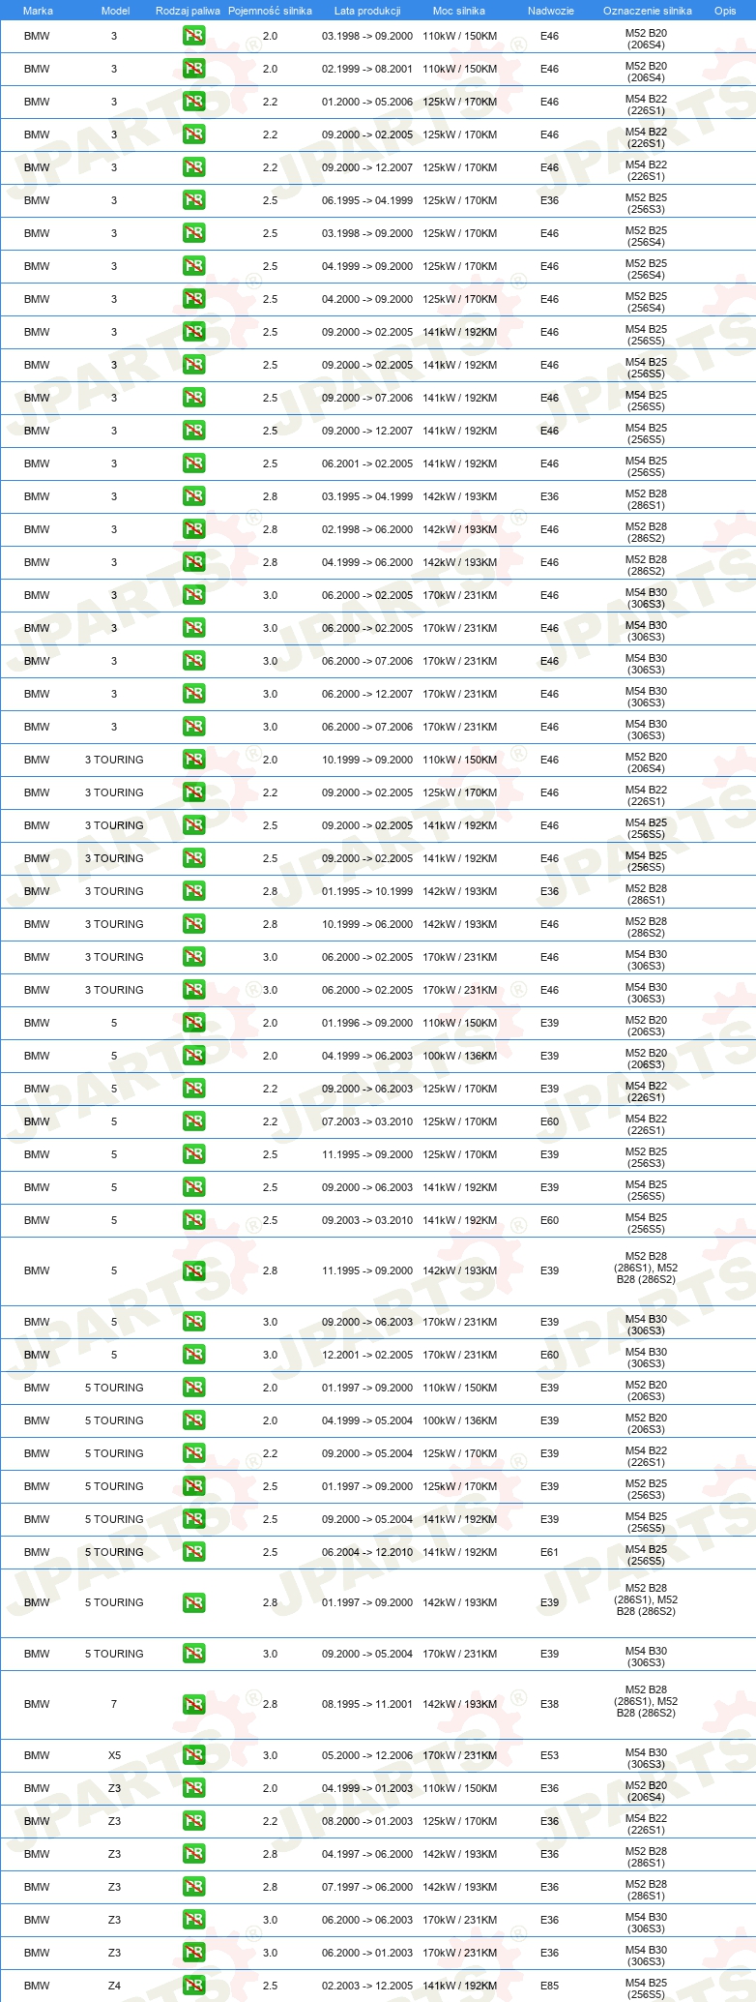756x2002 pixels.
Task: Click the fuel icon in the 12.2001 -> 02.2005 row
Action: [194, 1355]
